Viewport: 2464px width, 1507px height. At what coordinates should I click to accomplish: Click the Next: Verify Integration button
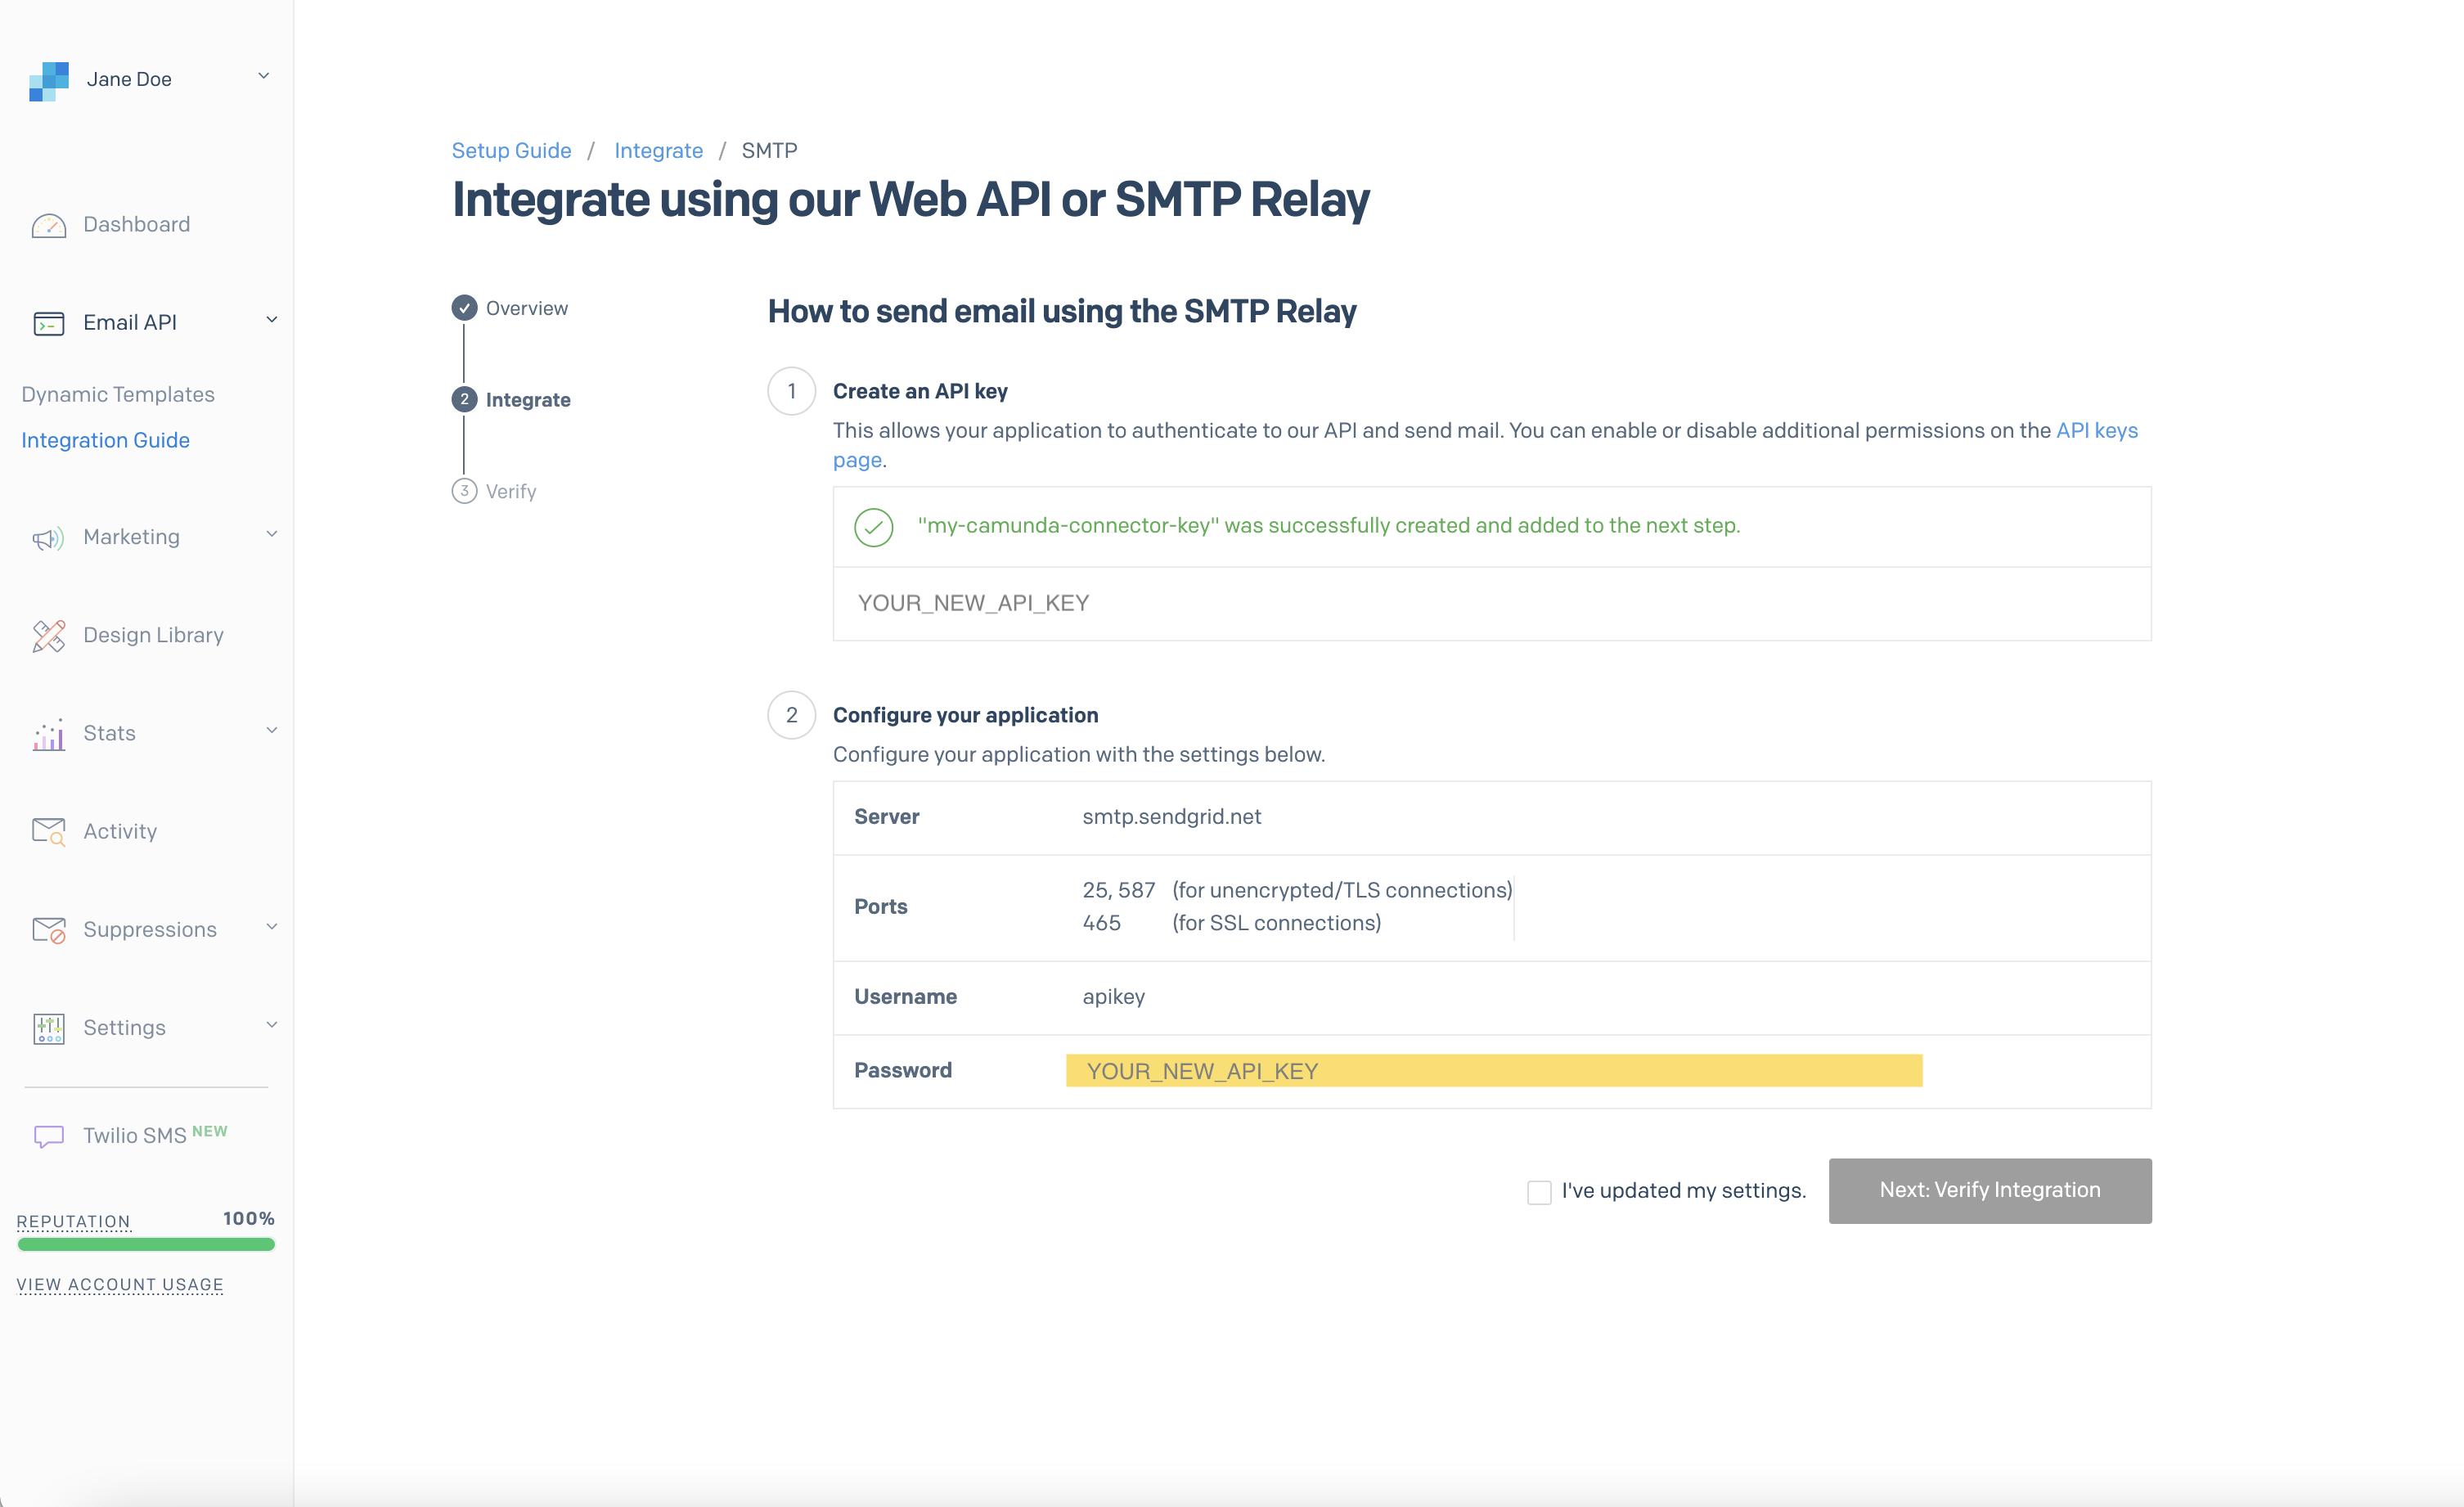(1989, 1190)
